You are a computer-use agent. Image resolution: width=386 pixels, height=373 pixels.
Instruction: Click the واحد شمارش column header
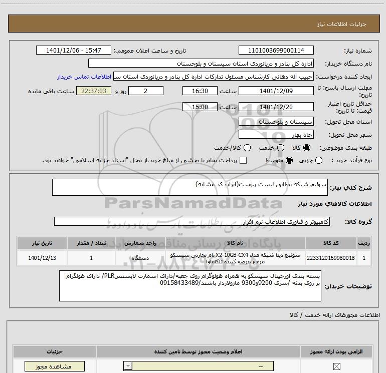click(140, 243)
